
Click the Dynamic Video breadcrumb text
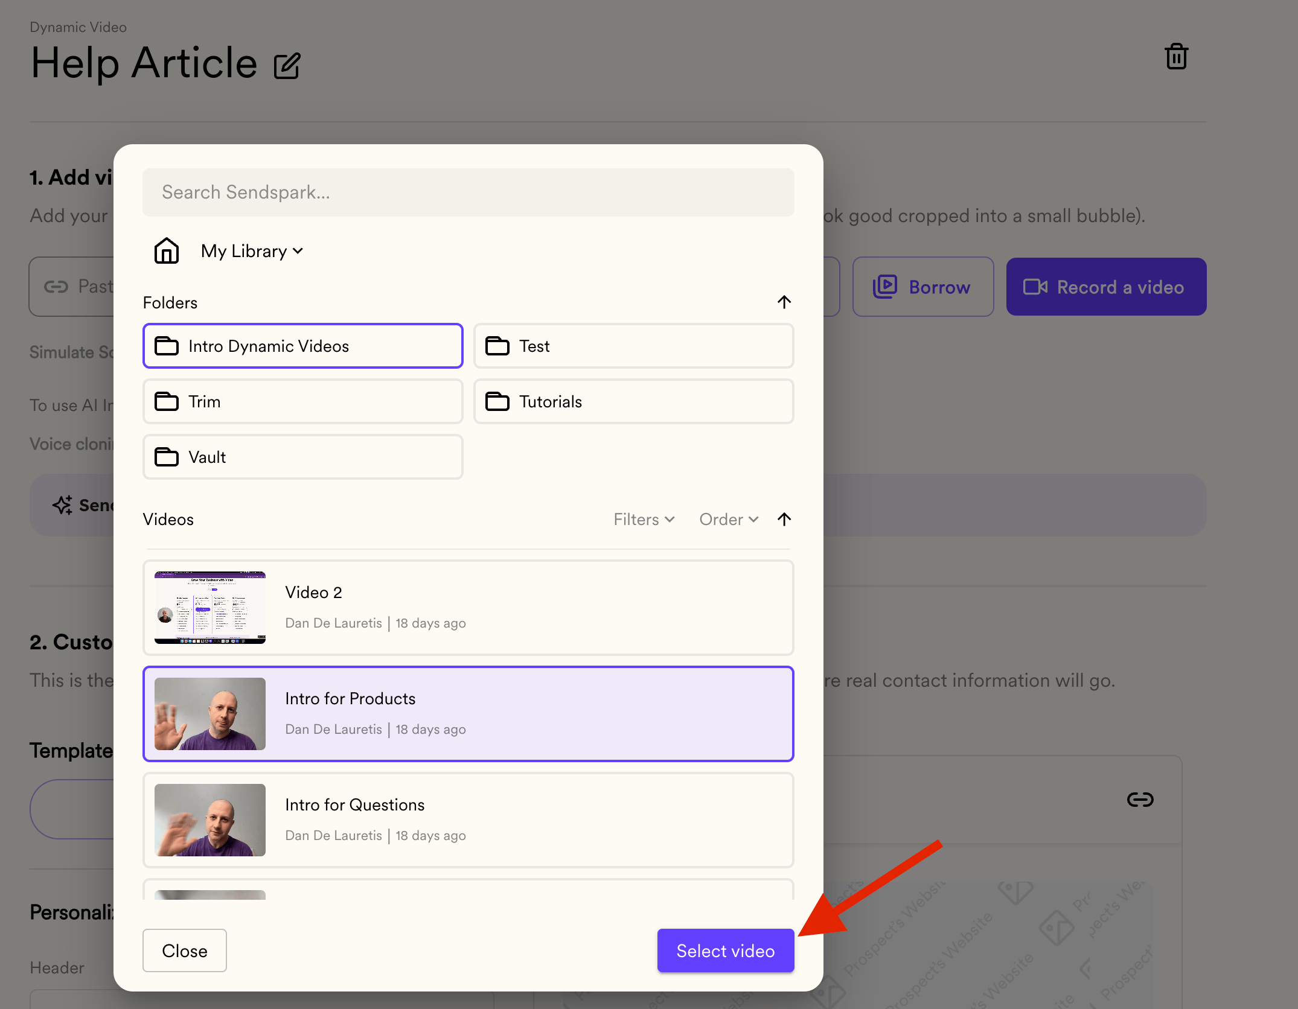coord(78,27)
